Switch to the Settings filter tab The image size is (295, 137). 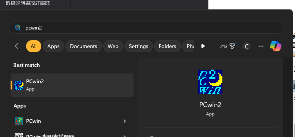click(138, 46)
